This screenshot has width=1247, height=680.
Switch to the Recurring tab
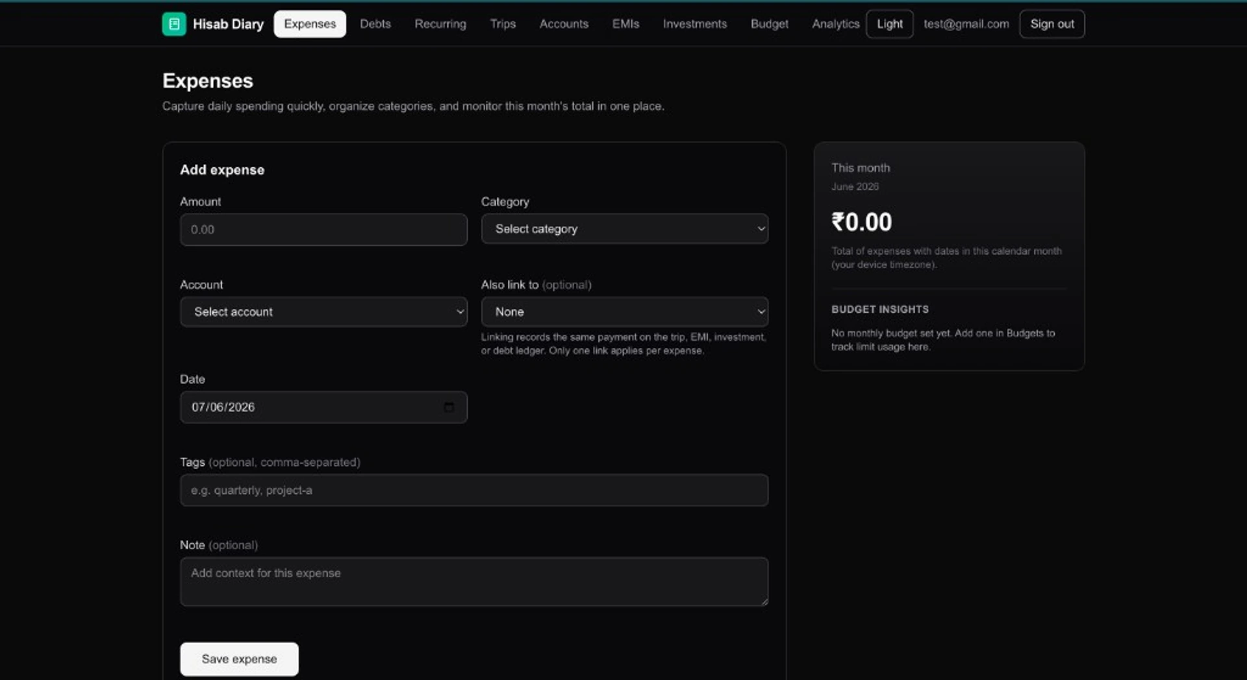440,24
